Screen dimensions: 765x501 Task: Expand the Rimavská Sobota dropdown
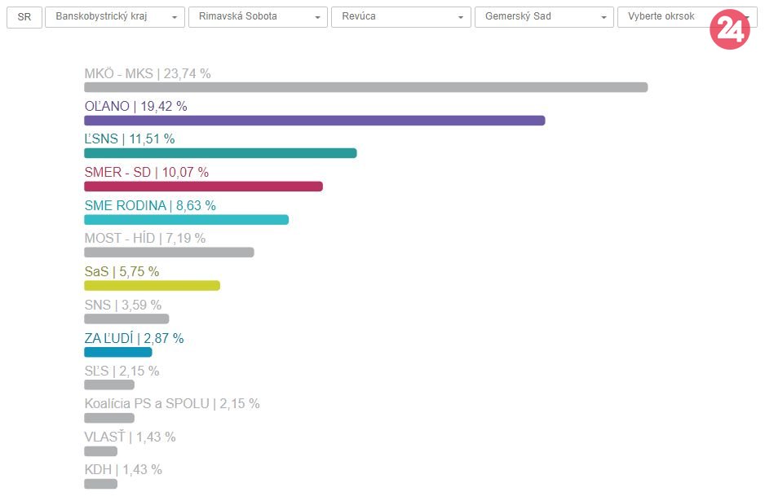[x=258, y=17]
